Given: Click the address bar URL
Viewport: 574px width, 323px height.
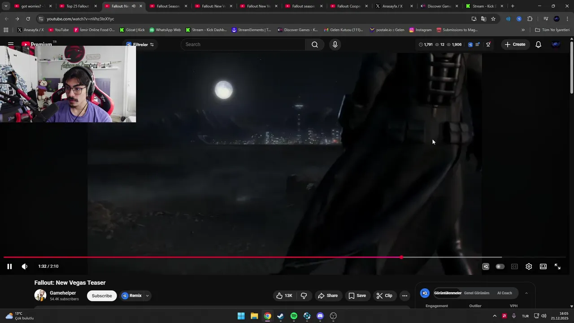Looking at the screenshot, I should (80, 19).
